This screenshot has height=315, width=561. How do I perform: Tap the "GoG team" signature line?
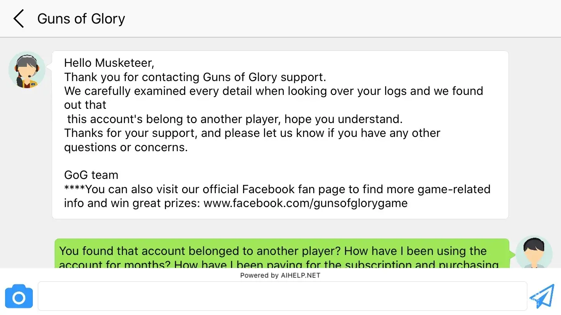[x=91, y=175]
